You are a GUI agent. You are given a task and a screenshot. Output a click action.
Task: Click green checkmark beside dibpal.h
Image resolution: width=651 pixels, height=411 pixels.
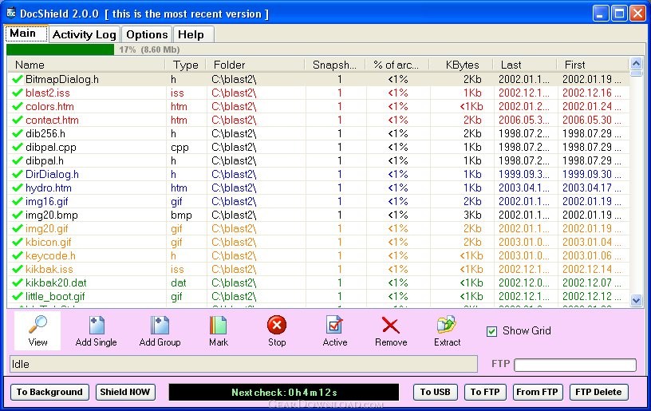[18, 160]
